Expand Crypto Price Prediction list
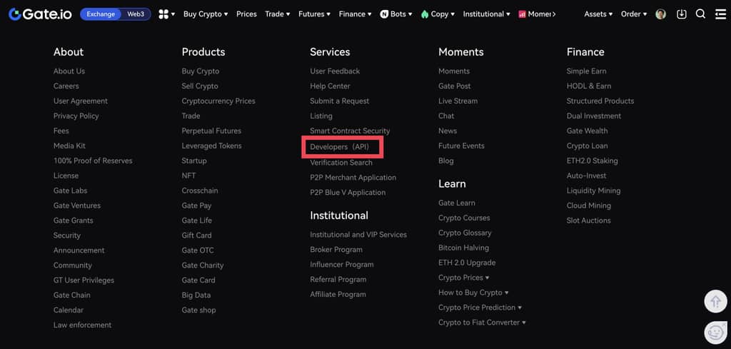This screenshot has height=349, width=731. click(x=480, y=308)
